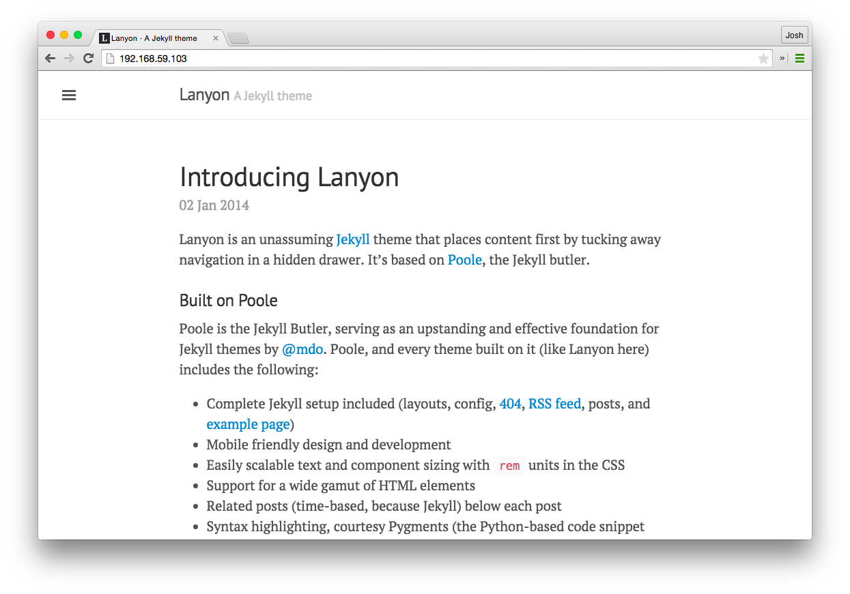Select the Lanyon · A Jekyll theme tab
The image size is (850, 594).
point(157,38)
